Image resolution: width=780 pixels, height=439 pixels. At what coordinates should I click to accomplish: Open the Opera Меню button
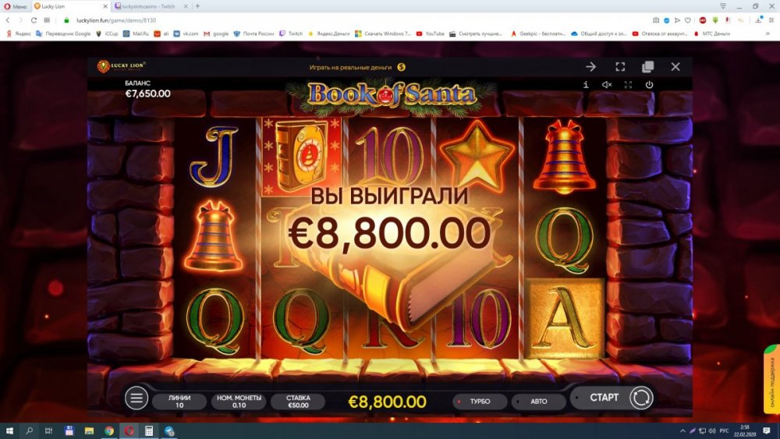pos(16,6)
